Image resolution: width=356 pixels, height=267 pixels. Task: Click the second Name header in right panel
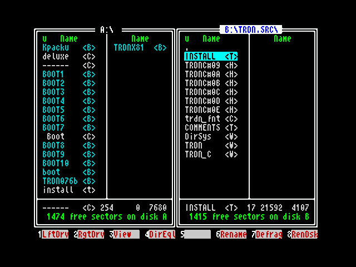283,39
